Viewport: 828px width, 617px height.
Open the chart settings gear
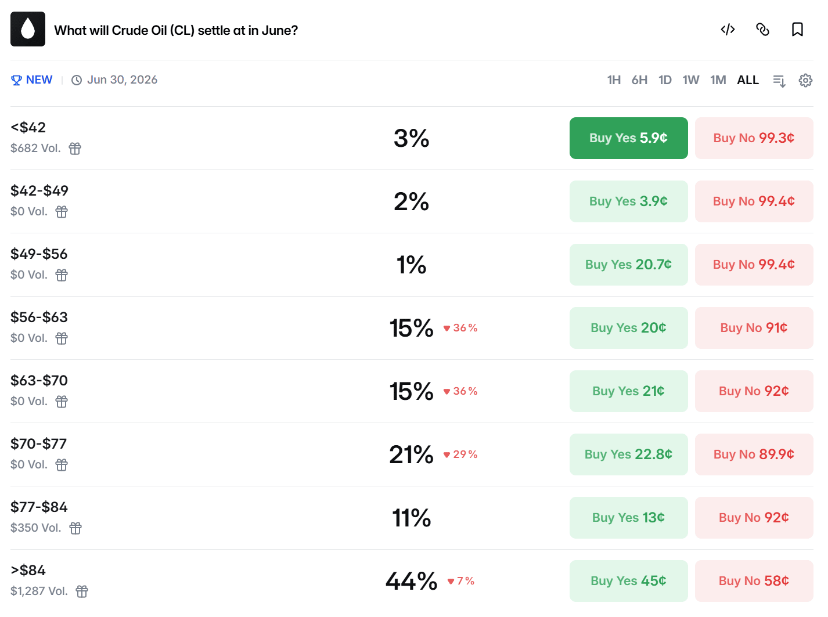pos(805,80)
